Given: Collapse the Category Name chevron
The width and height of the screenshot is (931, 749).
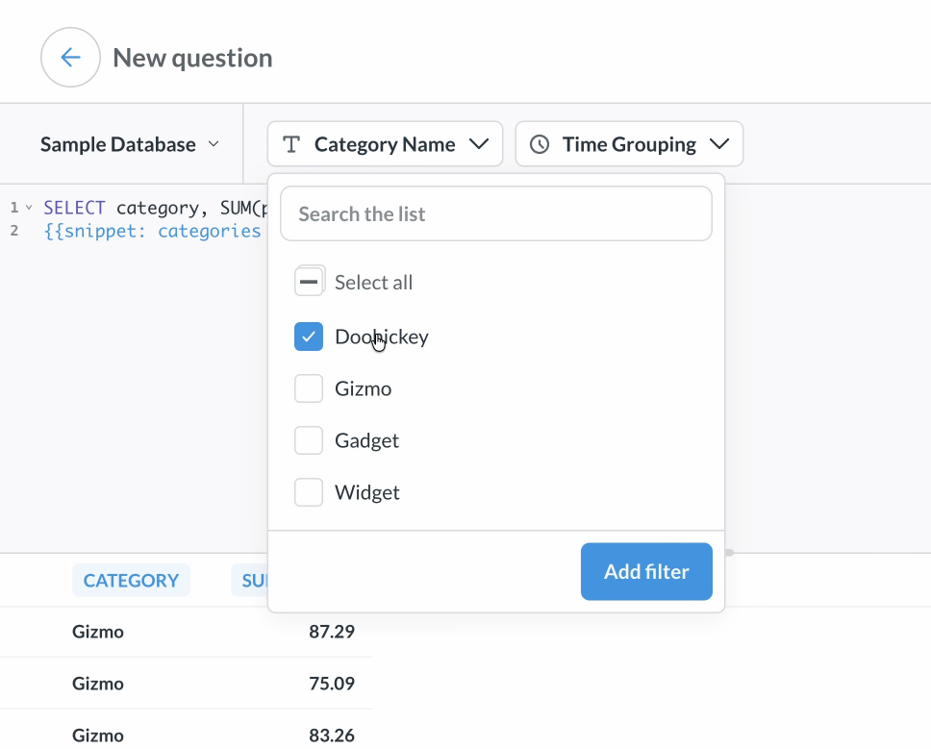Looking at the screenshot, I should [x=478, y=144].
